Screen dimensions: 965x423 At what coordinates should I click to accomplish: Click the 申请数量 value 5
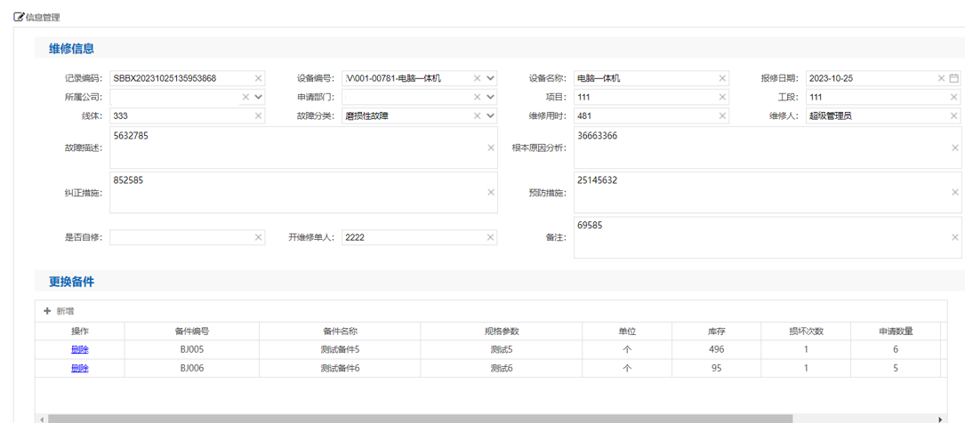896,368
